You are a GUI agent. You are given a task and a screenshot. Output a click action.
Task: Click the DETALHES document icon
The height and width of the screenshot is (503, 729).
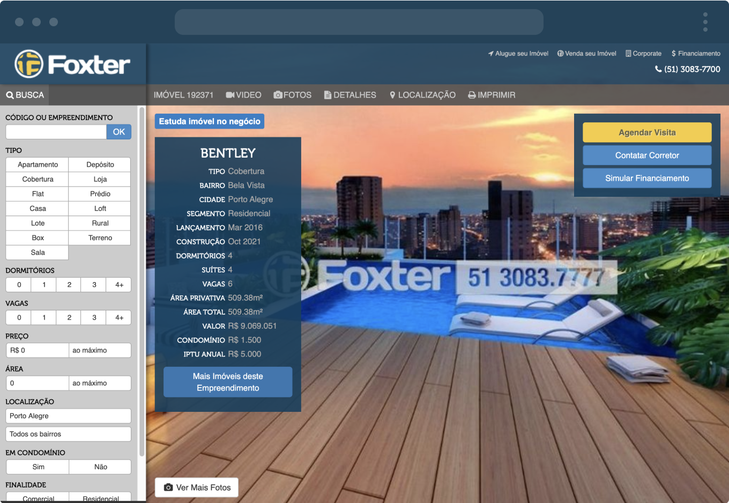[328, 95]
